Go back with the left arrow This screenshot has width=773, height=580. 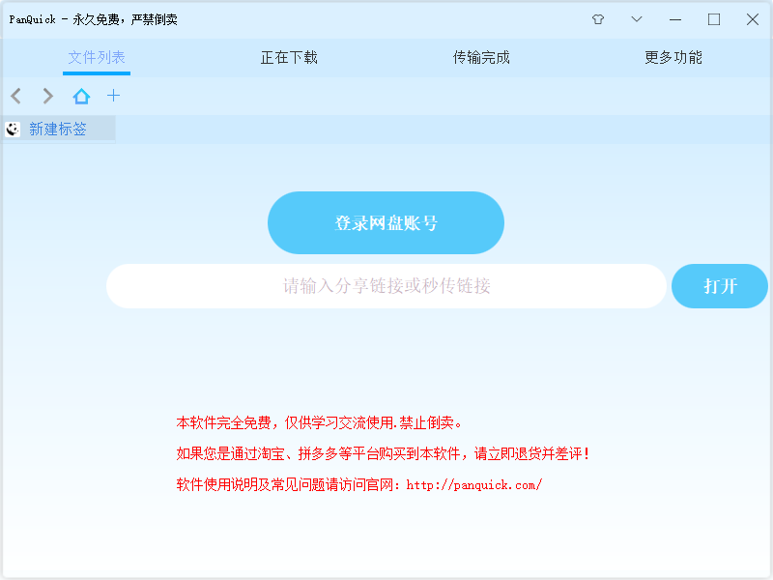[16, 96]
